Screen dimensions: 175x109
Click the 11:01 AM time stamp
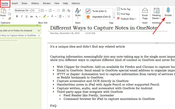[x=90, y=33]
